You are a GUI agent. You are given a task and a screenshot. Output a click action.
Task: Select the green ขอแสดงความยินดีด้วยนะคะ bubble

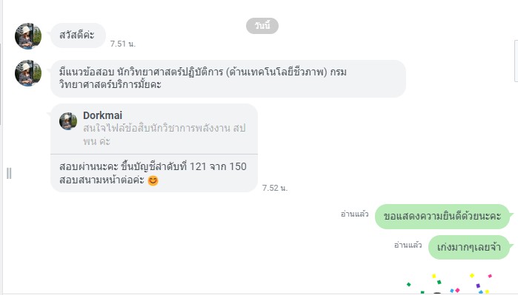click(x=442, y=217)
